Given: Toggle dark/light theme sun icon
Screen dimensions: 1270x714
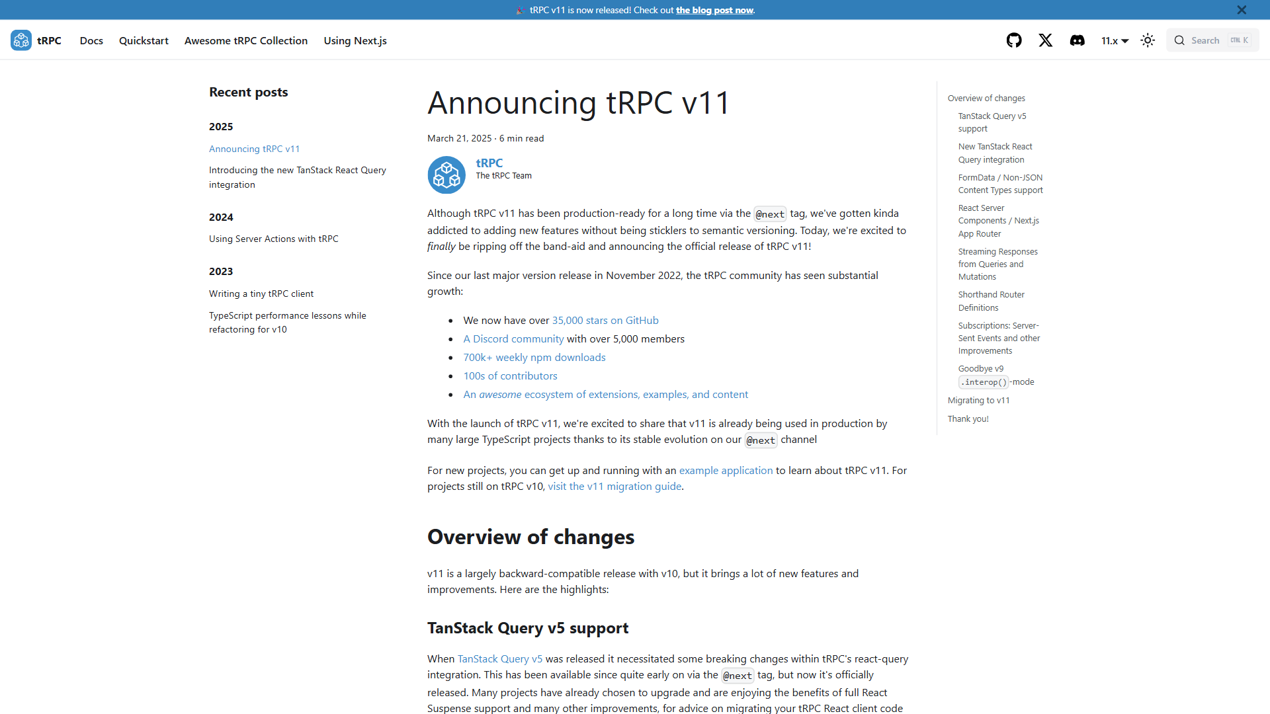Looking at the screenshot, I should click(1148, 40).
